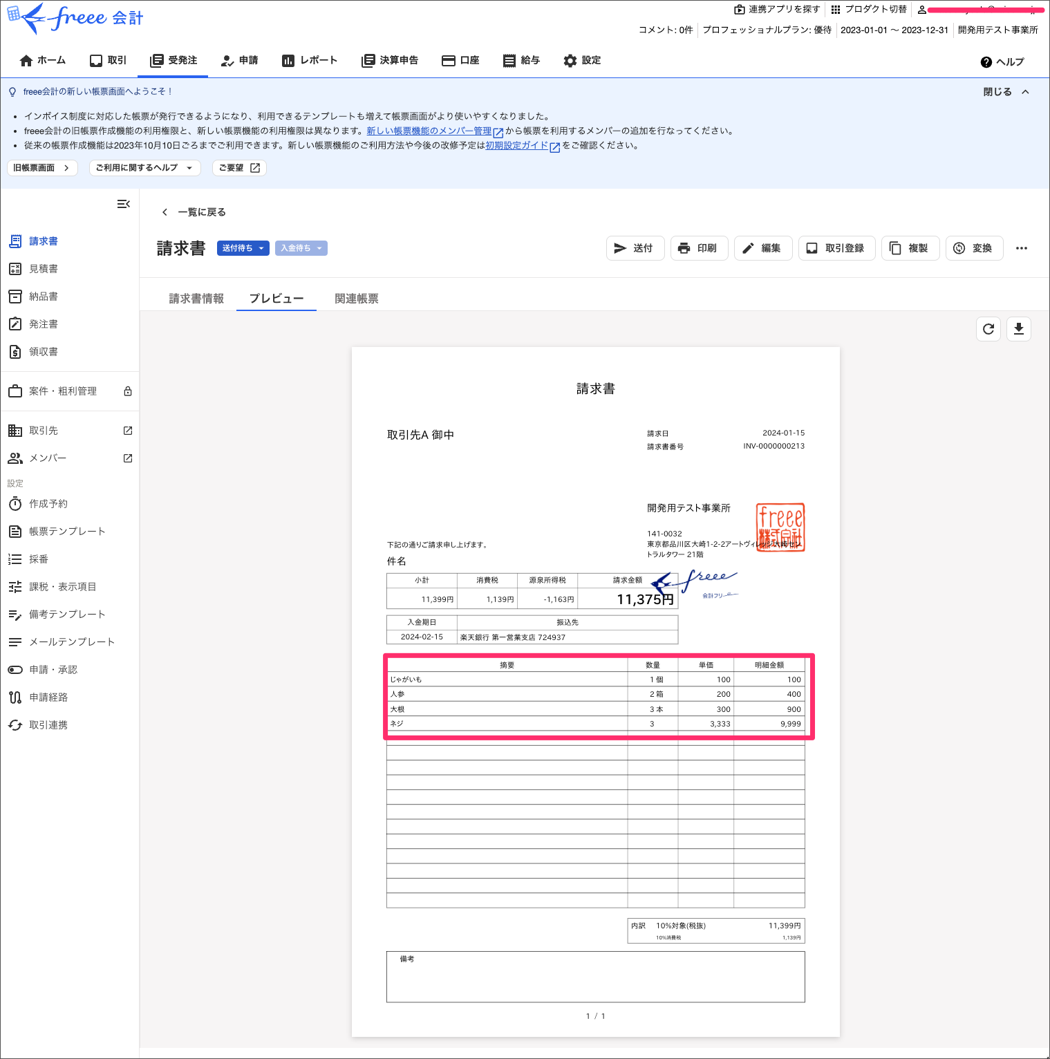Open プロダクト切替 switcher

click(869, 10)
